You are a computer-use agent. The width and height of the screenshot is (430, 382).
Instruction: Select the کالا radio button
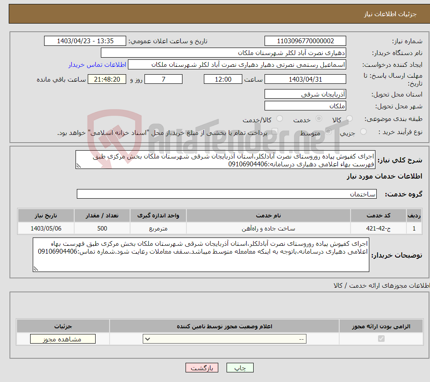349,119
